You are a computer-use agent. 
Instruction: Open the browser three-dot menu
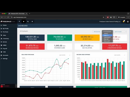click(x=128, y=17)
